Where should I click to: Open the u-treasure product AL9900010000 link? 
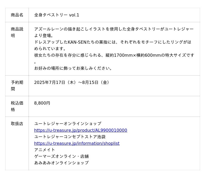[81, 130]
